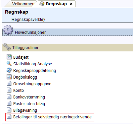This screenshot has height=124, width=133.
Task: Click the Tilleggsrutiner wrench icon
Action: (7, 47)
